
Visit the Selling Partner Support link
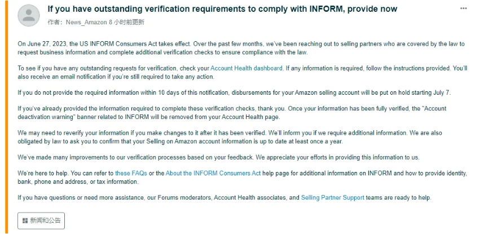(332, 197)
